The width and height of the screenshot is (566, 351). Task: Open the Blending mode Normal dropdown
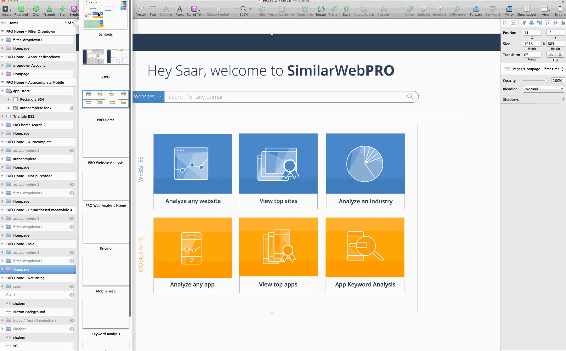point(544,89)
